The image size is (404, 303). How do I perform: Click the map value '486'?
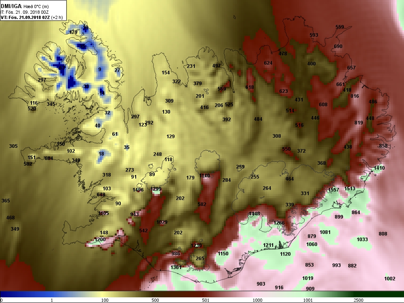(x=373, y=102)
